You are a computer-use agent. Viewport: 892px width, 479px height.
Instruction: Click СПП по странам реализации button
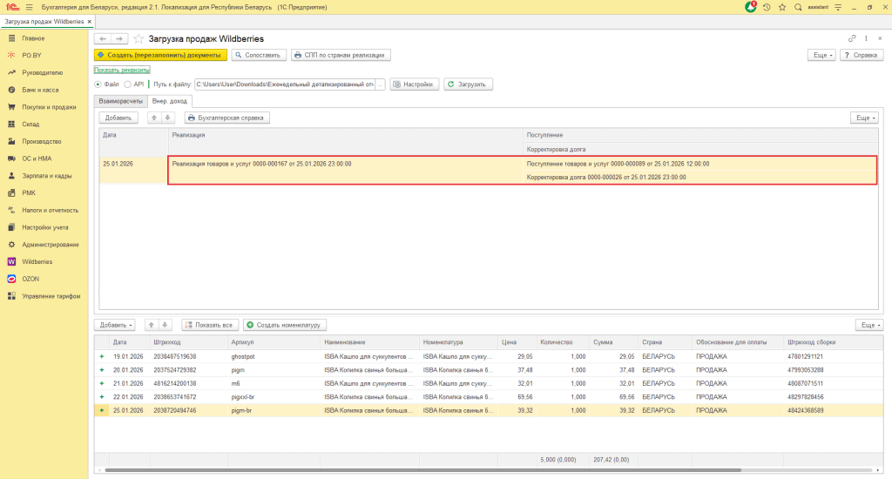pyautogui.click(x=341, y=55)
